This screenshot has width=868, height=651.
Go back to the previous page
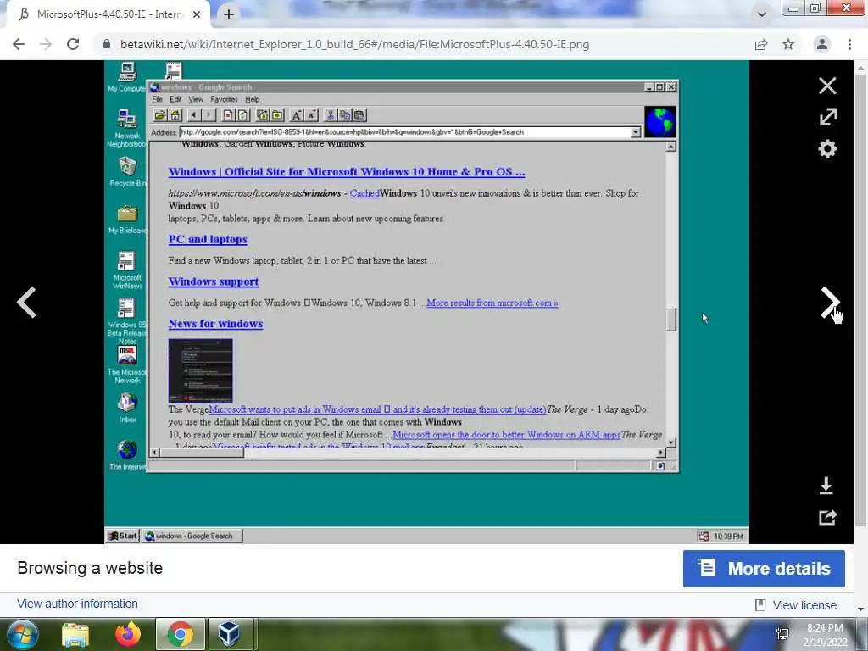tap(19, 44)
